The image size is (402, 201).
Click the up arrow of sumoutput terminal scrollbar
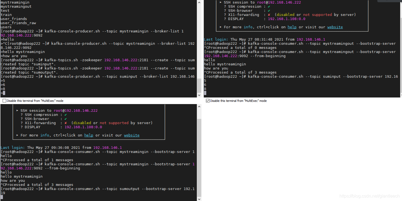199,106
